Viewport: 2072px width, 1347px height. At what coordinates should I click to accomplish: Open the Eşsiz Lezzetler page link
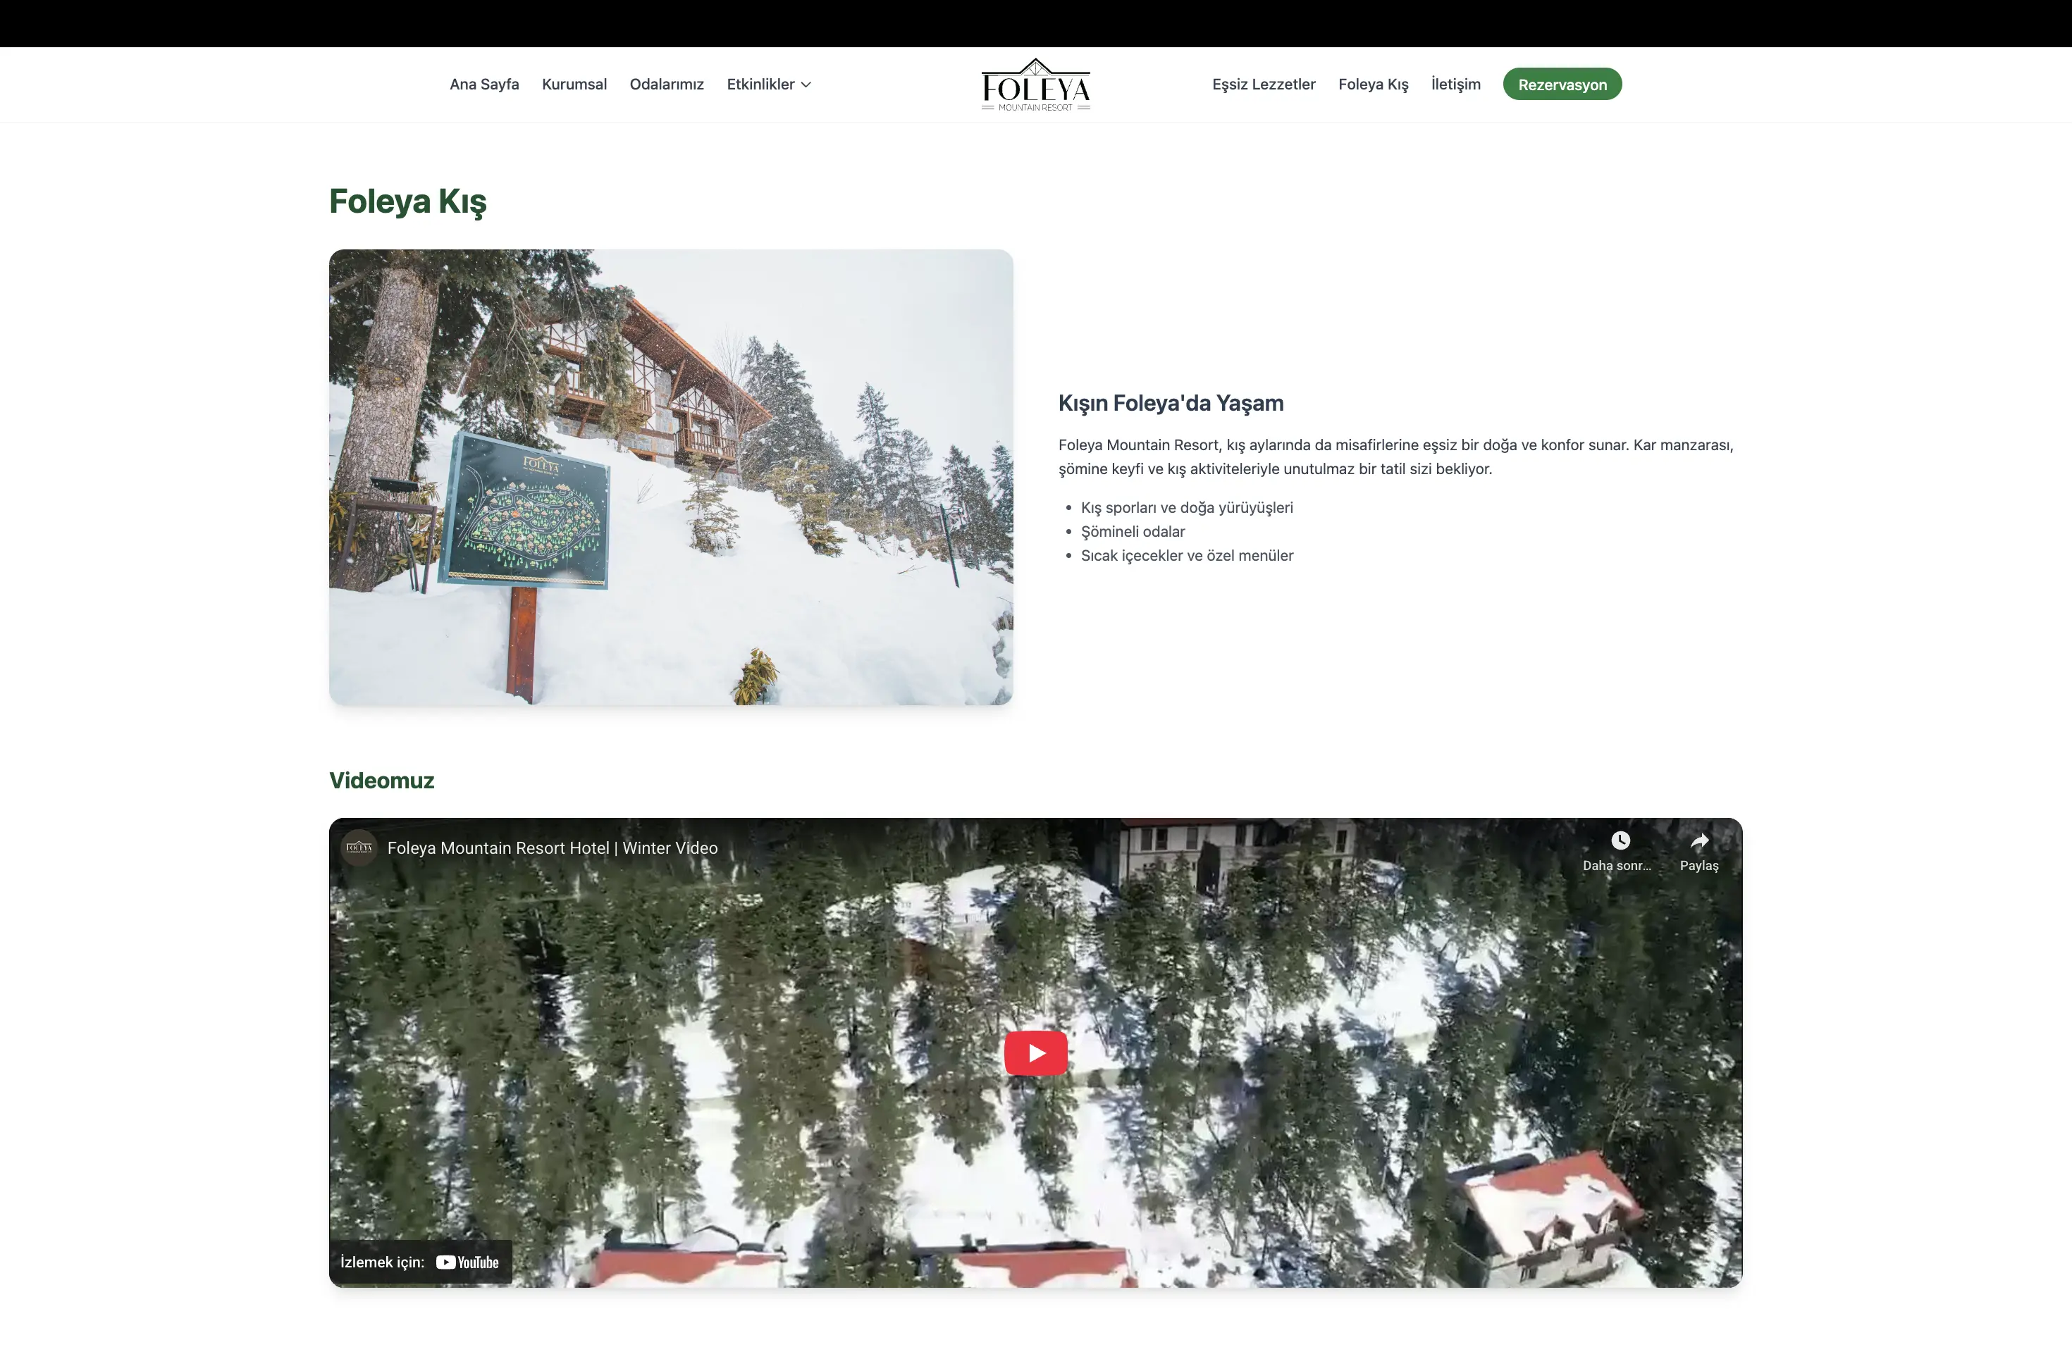tap(1263, 85)
